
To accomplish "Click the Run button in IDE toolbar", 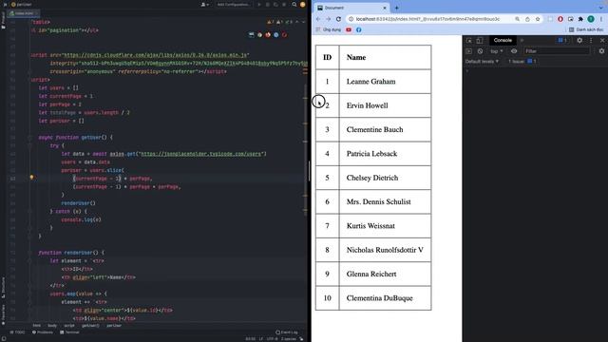I will pos(259,5).
